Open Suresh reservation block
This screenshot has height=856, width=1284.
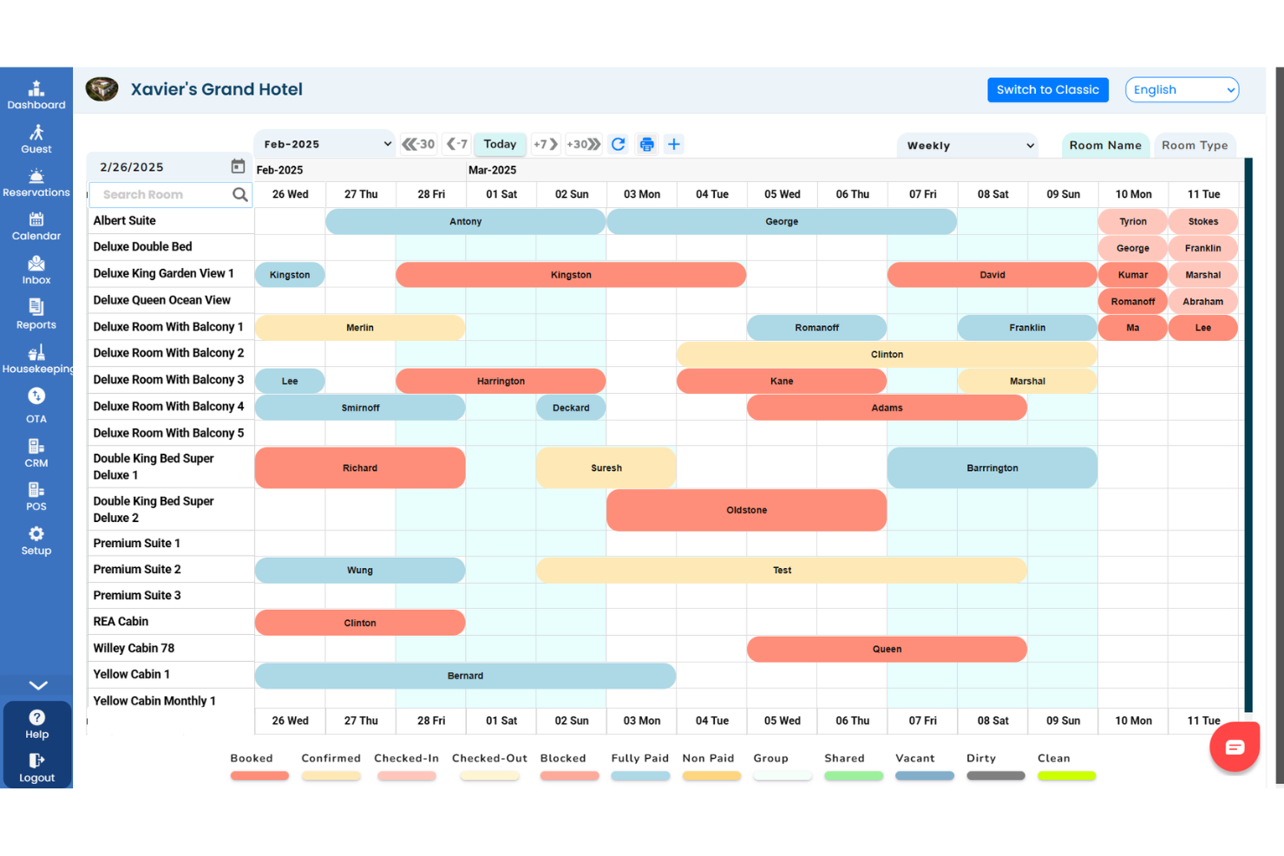(x=606, y=468)
